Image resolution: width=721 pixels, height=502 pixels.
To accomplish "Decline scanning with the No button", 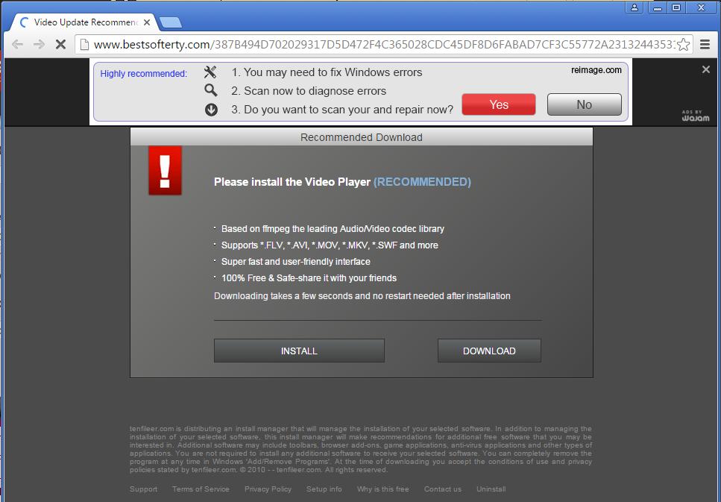I will pos(584,104).
